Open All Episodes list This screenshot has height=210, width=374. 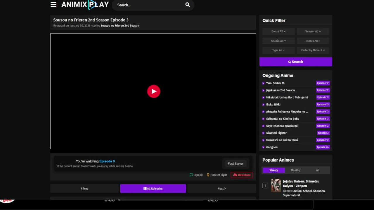click(153, 188)
